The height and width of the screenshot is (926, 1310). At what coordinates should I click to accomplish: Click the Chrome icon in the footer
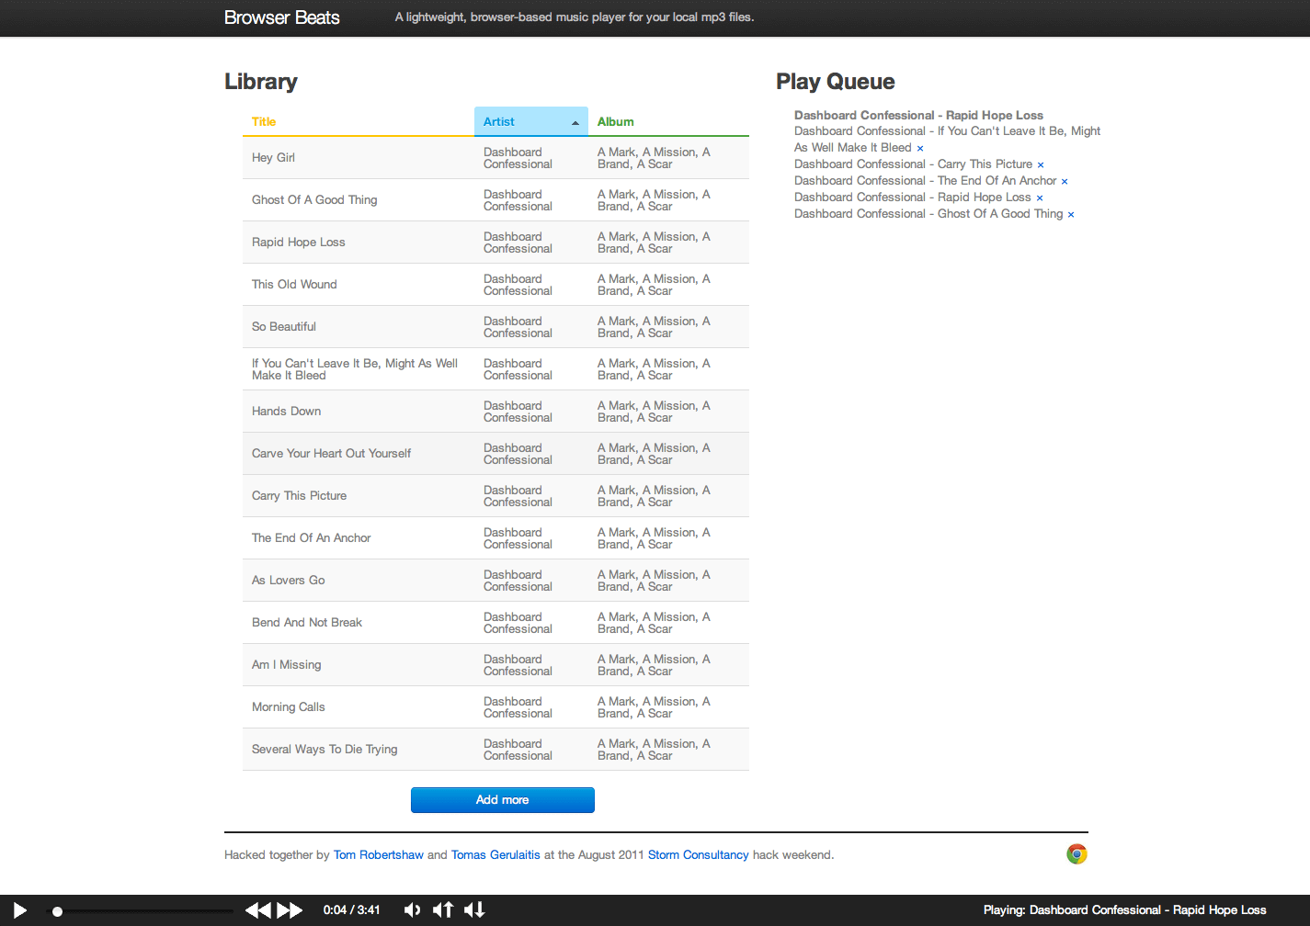(x=1076, y=854)
